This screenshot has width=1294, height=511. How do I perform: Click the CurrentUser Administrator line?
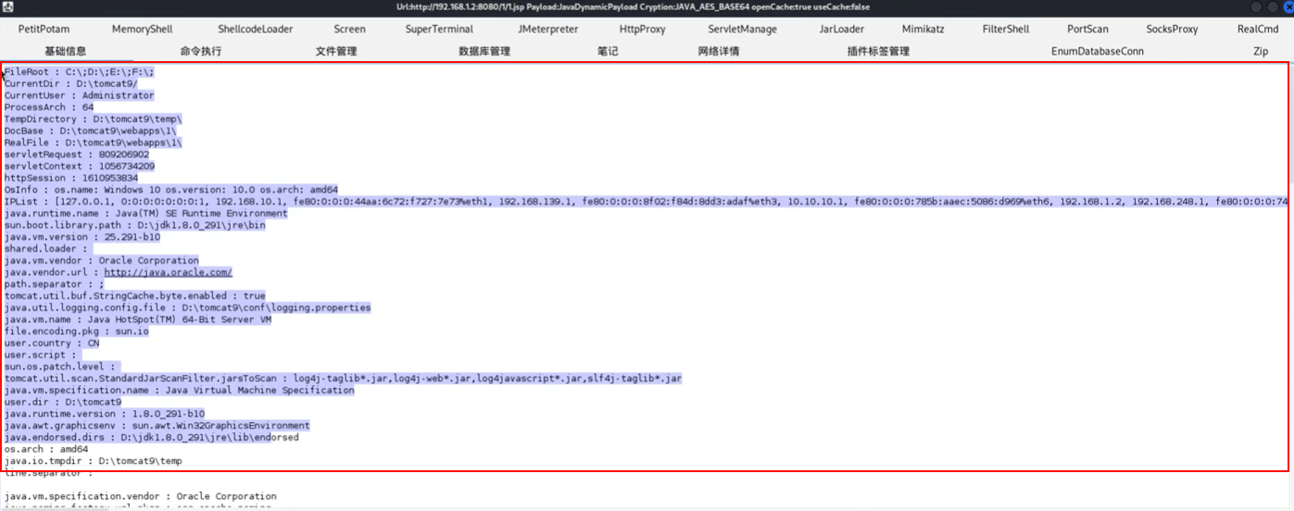point(79,95)
